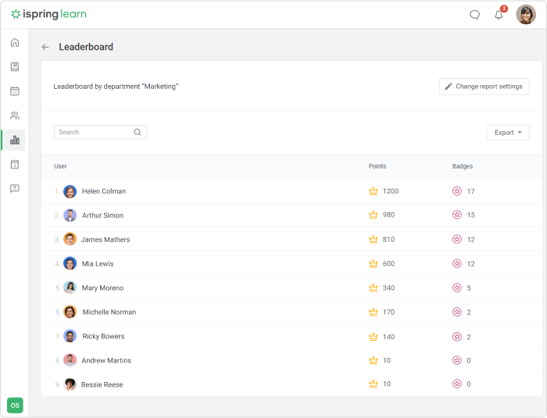Open the calendar icon in sidebar
Viewport: 547px width, 418px height.
[15, 91]
